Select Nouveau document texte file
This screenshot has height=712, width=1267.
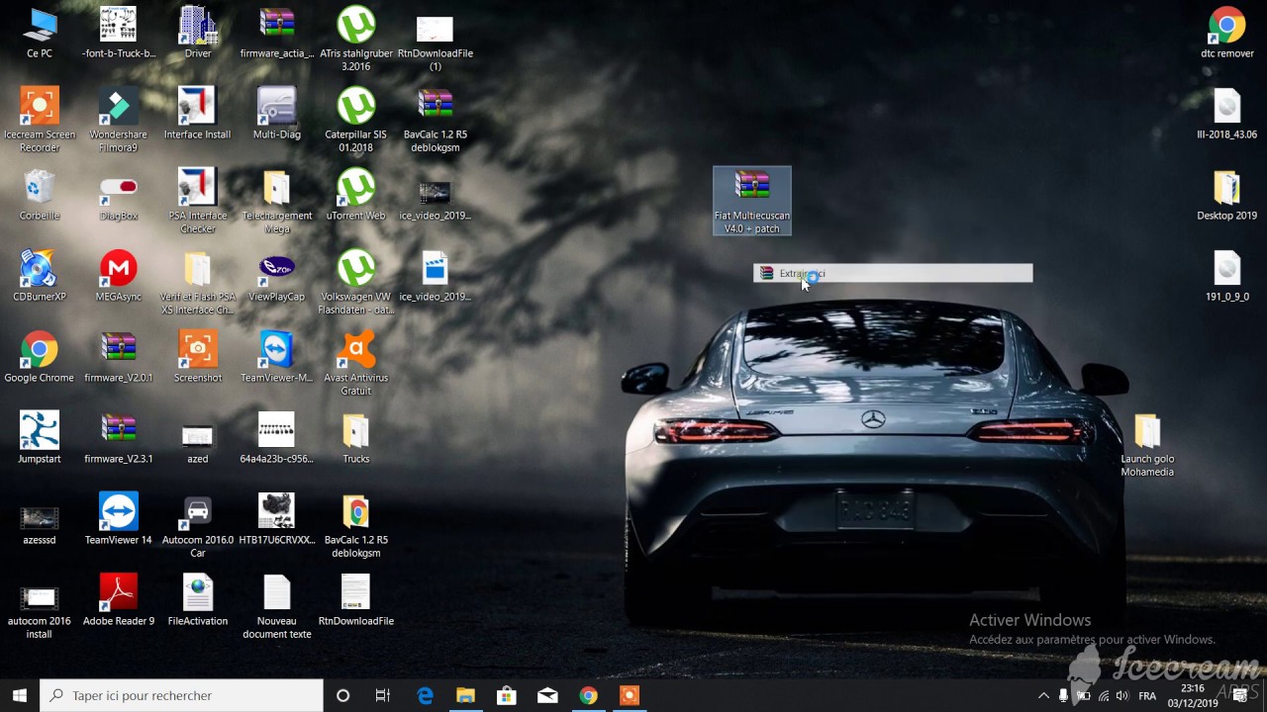click(x=277, y=606)
